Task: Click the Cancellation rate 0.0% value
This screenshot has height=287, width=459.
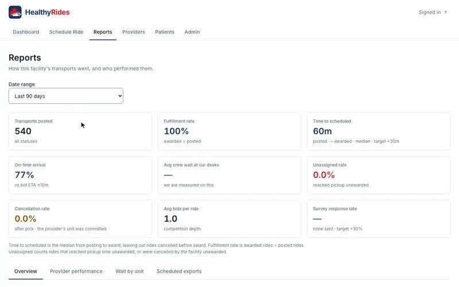Action: (25, 219)
